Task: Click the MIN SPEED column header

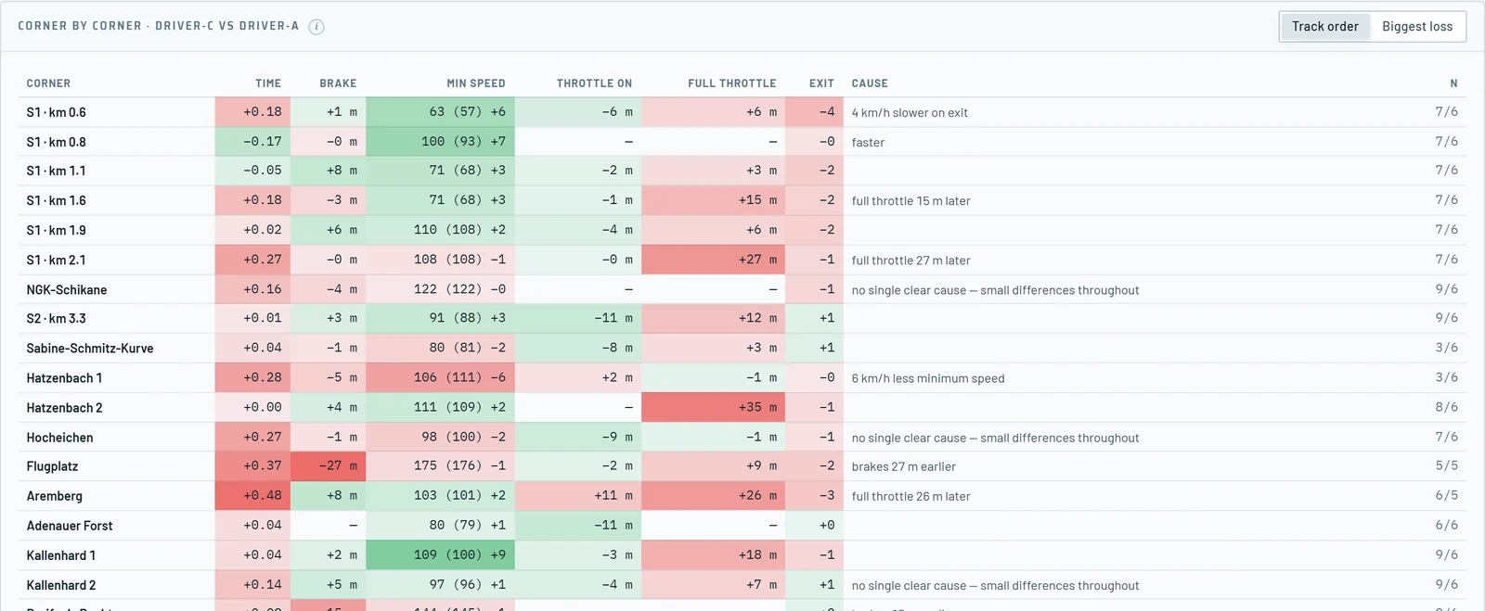Action: (x=476, y=83)
